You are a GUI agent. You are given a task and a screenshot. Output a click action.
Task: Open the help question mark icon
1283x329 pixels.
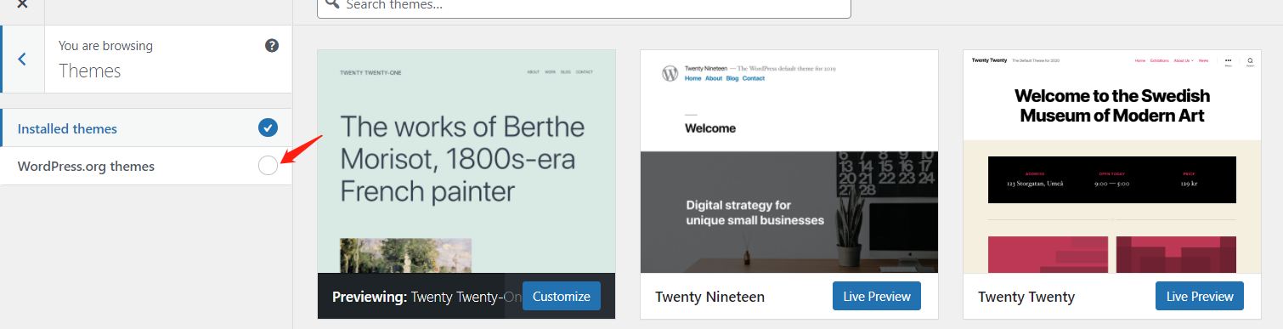point(272,45)
